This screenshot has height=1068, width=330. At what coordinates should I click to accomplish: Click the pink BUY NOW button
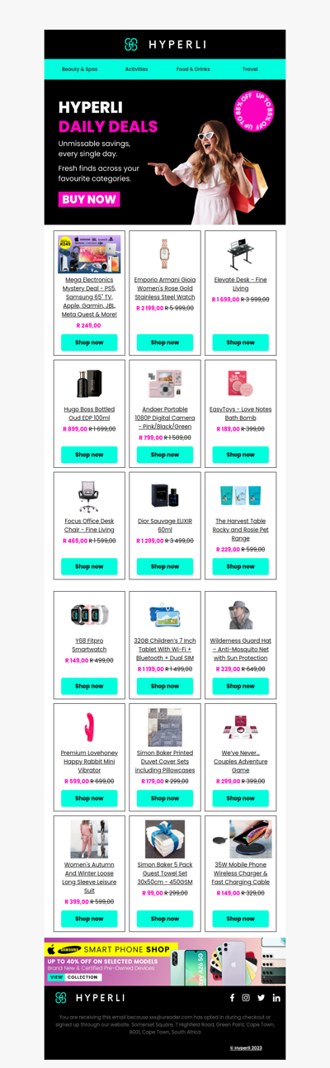89,199
